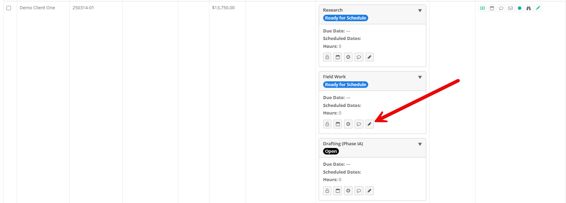Screen dimensions: 566x203
Task: Click the green status circle icon
Action: pyautogui.click(x=520, y=8)
